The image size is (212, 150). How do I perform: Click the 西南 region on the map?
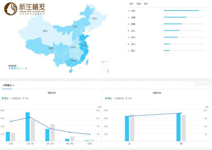[50, 48]
